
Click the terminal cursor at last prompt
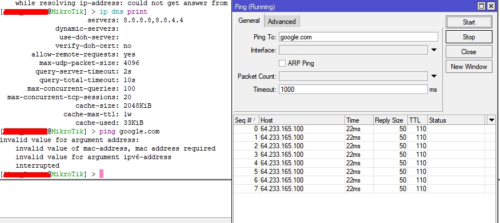coord(101,174)
